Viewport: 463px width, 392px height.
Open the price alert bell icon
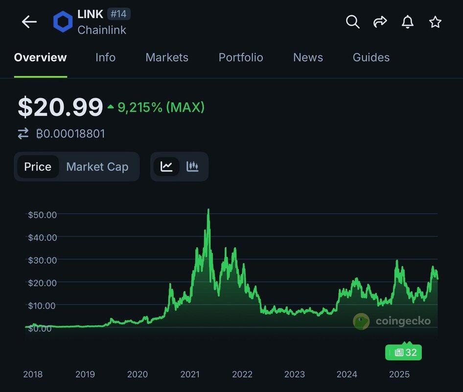pyautogui.click(x=408, y=22)
